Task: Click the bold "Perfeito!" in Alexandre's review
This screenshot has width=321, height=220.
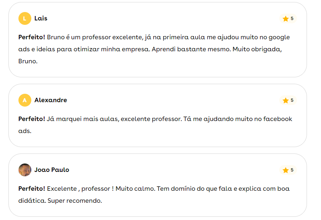Action: click(x=32, y=119)
